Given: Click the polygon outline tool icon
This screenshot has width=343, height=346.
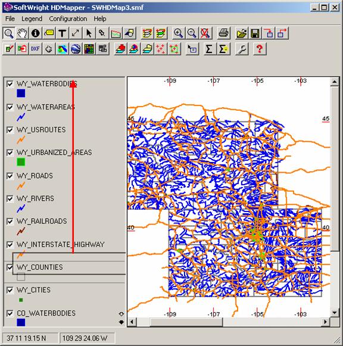Looking at the screenshot, I should (x=49, y=49).
